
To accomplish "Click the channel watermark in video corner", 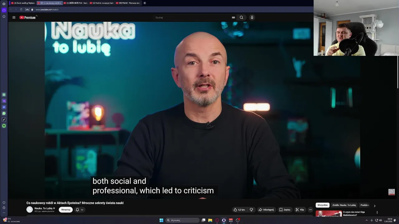I will click(392, 192).
